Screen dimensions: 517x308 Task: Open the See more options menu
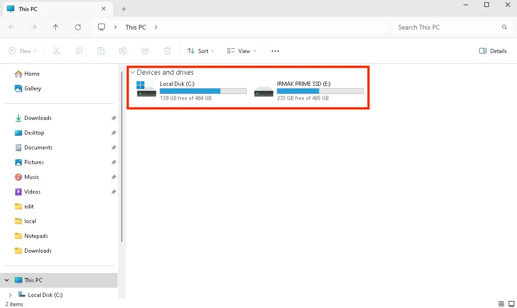pos(275,51)
